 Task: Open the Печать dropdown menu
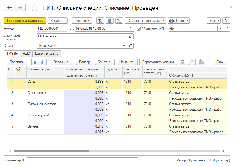(x=178, y=21)
